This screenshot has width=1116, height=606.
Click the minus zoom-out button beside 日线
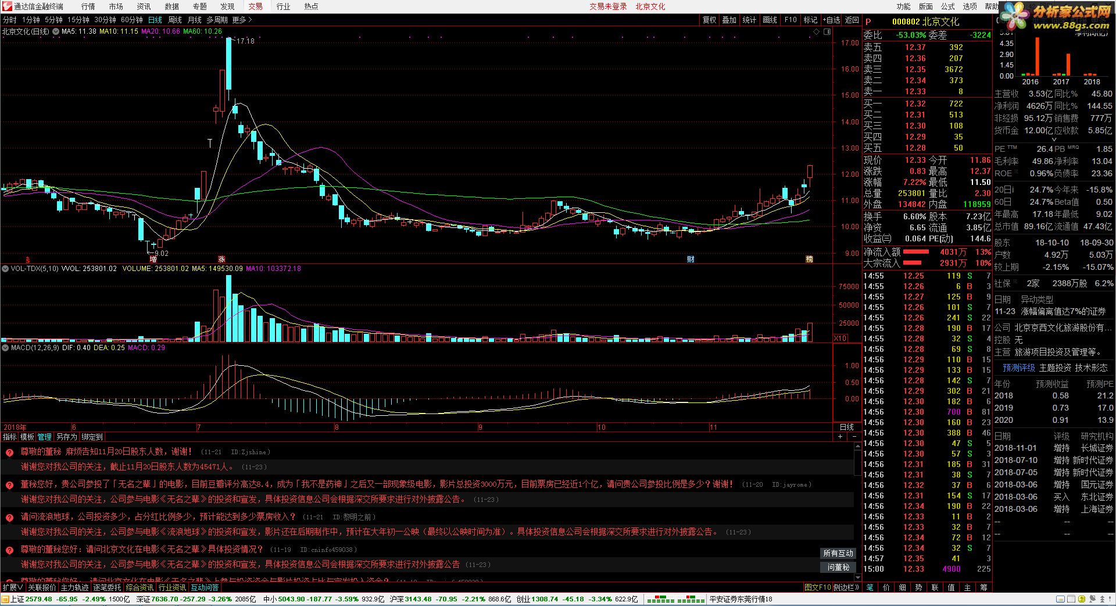coord(854,436)
